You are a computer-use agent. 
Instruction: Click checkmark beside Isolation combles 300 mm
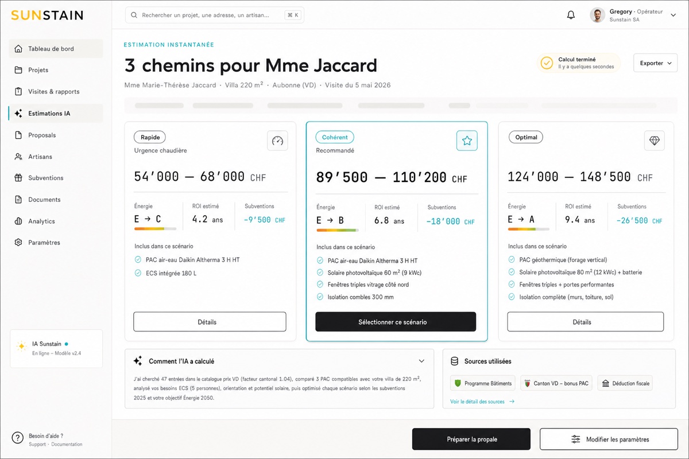[x=320, y=297]
